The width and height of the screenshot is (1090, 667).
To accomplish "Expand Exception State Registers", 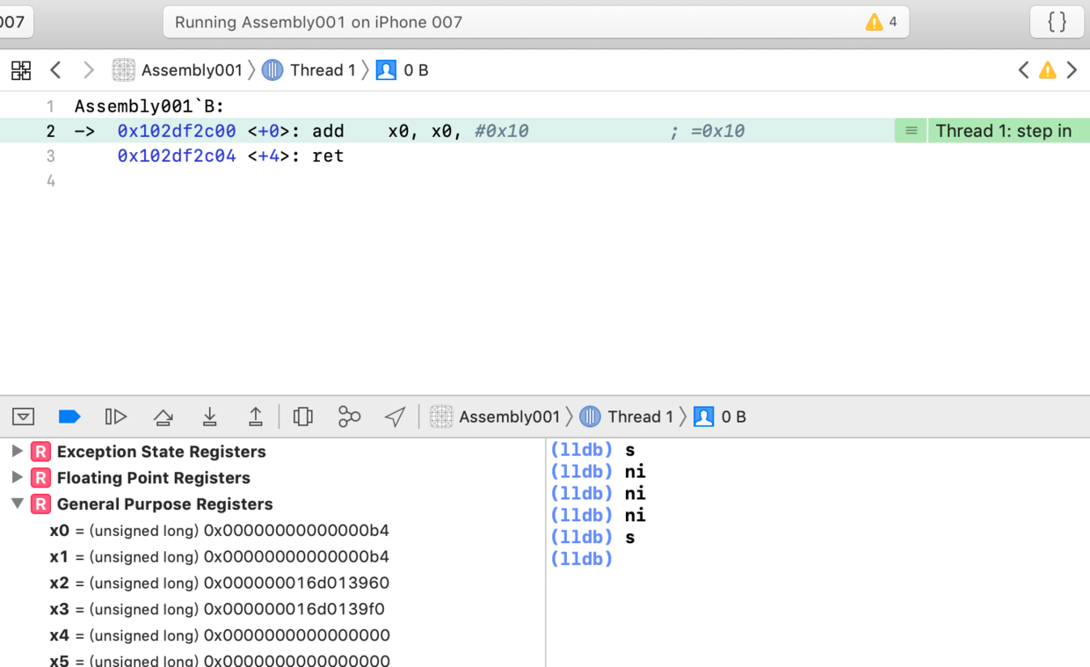I will 17,451.
